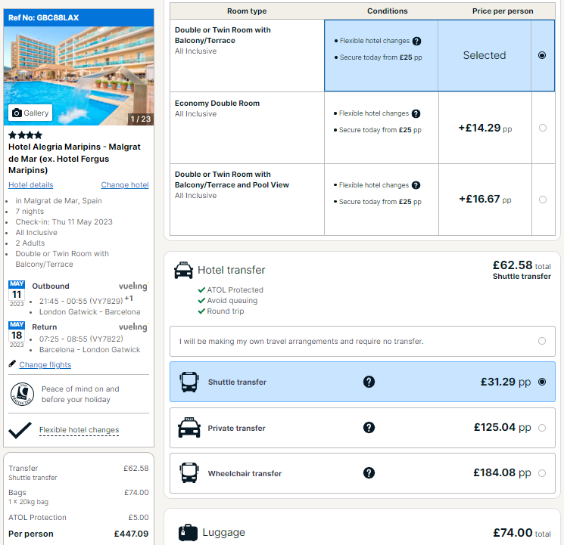Click the +£16.67 pp pool view price

tap(485, 199)
